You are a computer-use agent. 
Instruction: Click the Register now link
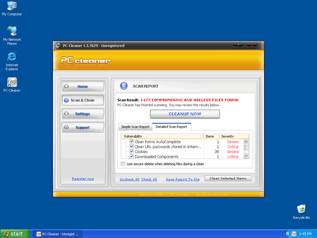pyautogui.click(x=82, y=178)
